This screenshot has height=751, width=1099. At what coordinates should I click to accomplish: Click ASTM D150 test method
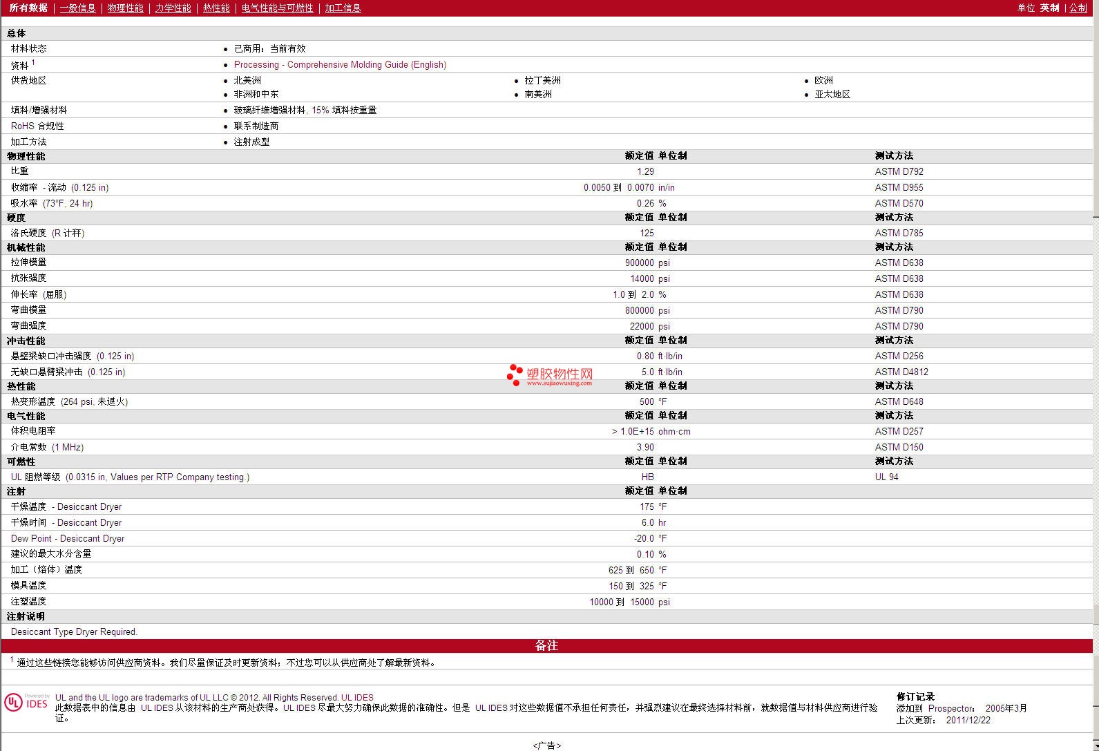899,447
